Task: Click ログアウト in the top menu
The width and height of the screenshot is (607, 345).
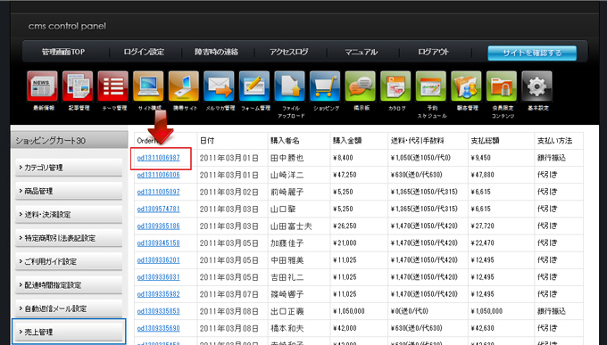Action: click(433, 52)
